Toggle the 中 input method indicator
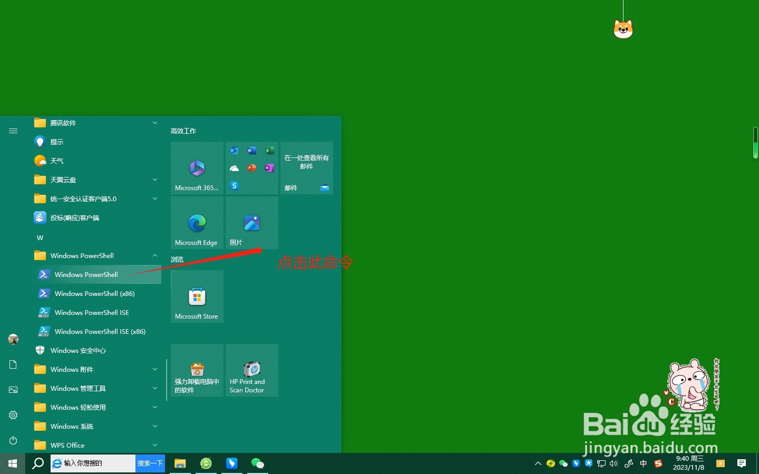The image size is (759, 474). click(x=643, y=463)
